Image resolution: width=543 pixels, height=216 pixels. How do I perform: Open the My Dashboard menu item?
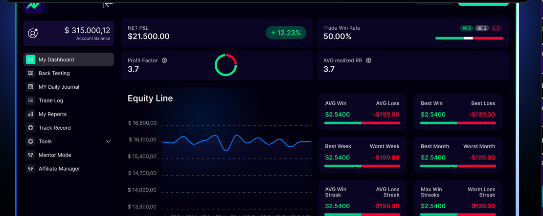[x=56, y=59]
